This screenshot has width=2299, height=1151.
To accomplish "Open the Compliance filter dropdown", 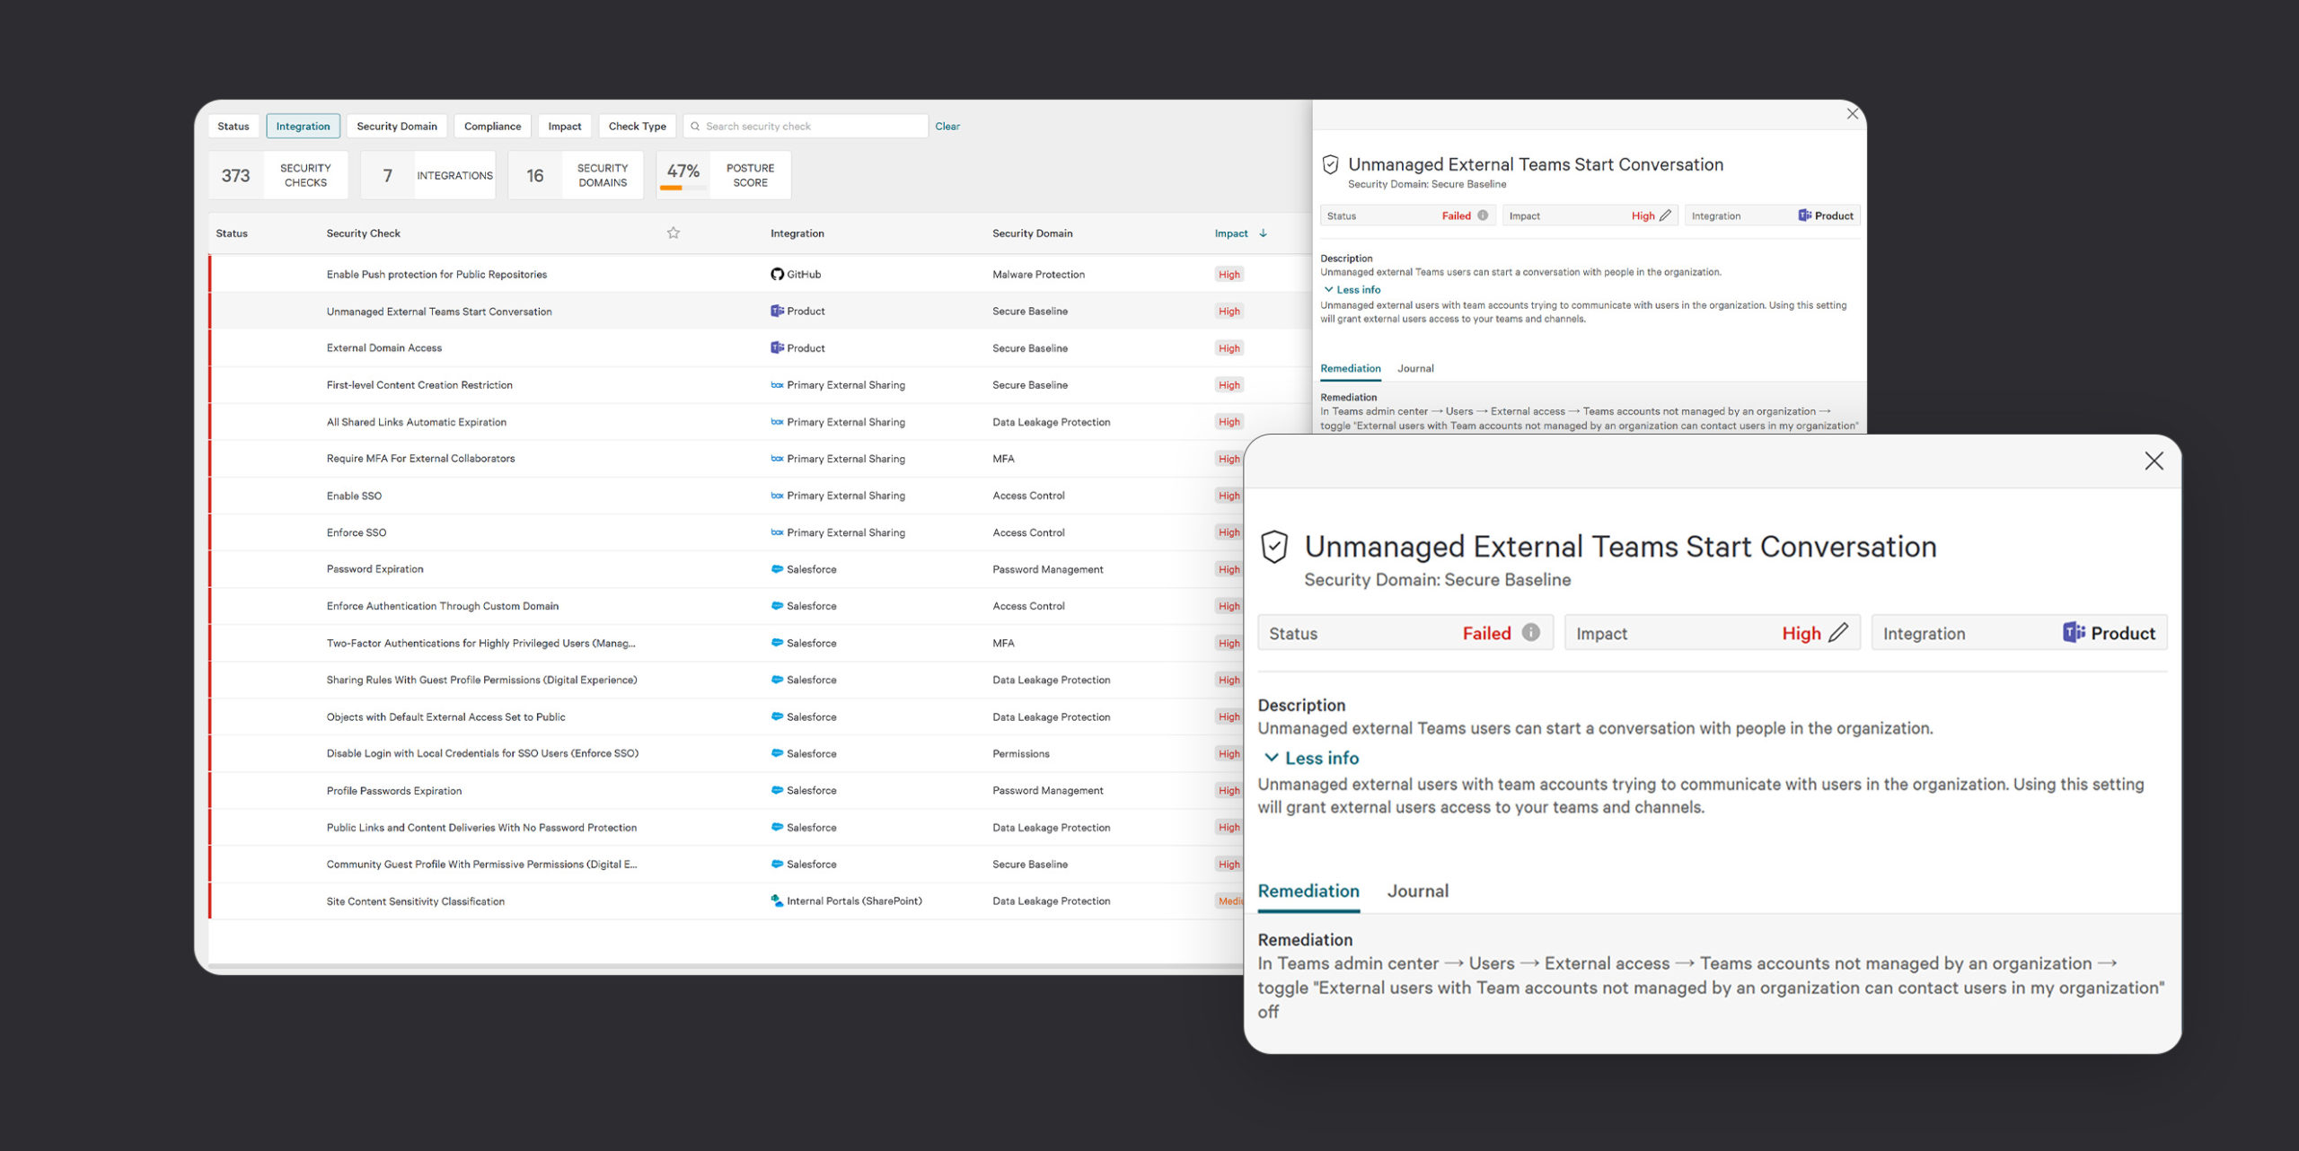I will coord(492,127).
